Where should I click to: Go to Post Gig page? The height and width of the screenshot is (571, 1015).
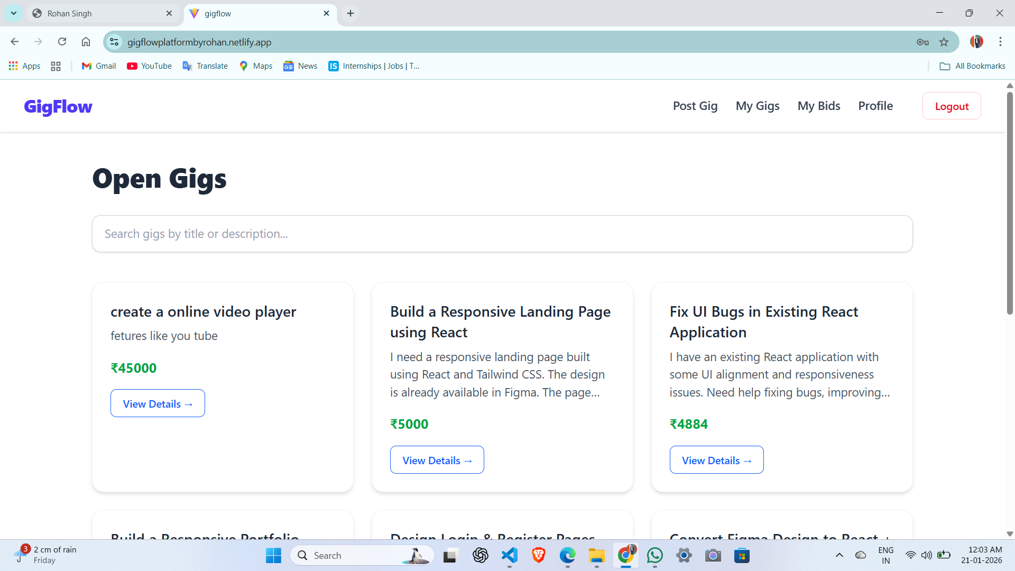695,106
